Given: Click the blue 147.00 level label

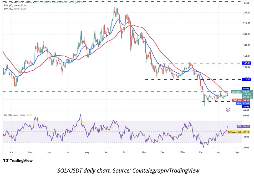Looking at the screenshot, I should 247,63.
